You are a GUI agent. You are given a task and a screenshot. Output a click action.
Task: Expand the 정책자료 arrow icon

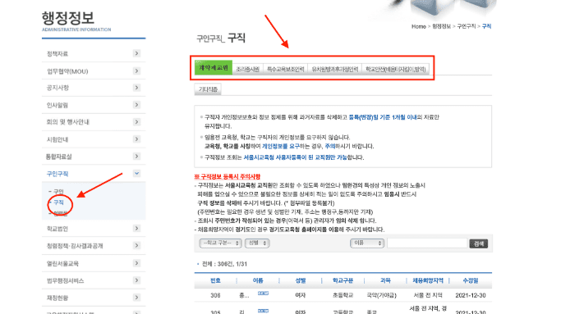136,53
